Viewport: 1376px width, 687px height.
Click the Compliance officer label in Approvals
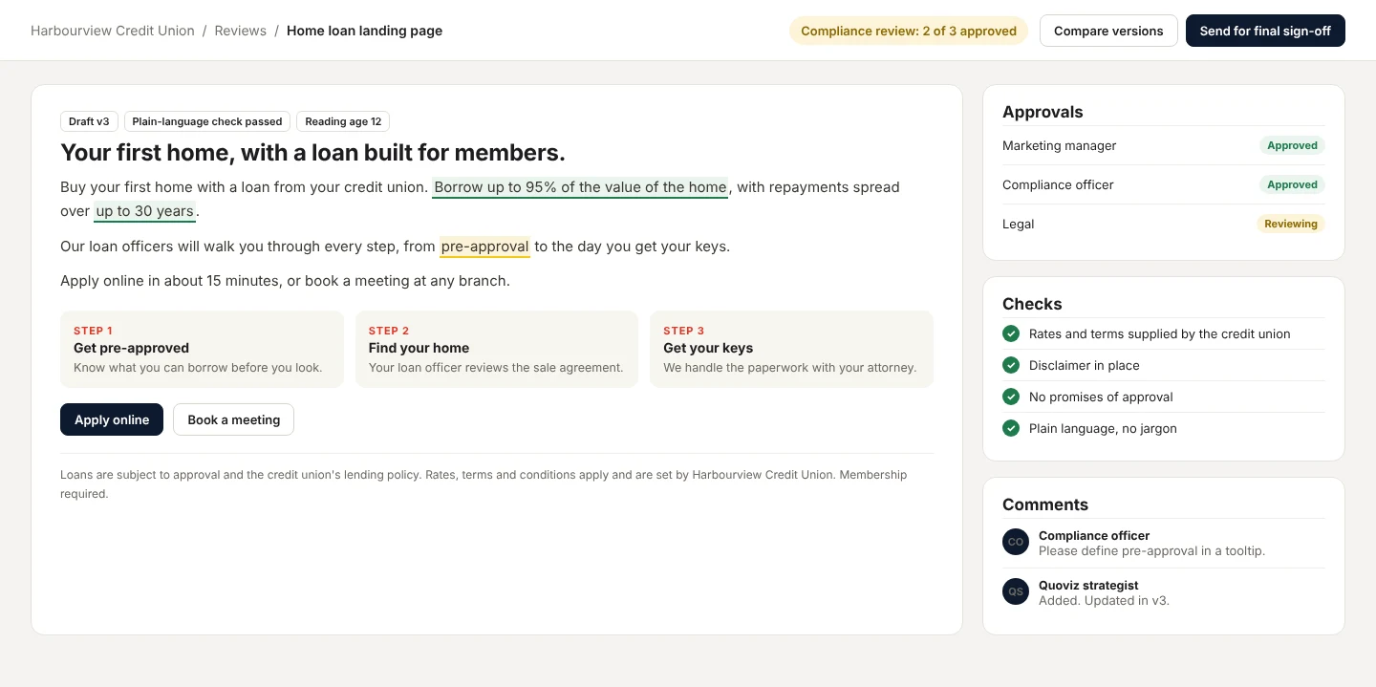(x=1058, y=184)
